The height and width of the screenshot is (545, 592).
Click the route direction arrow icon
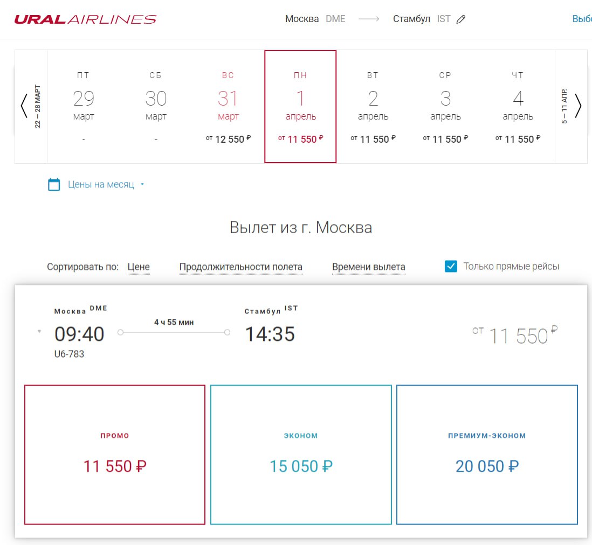[369, 19]
